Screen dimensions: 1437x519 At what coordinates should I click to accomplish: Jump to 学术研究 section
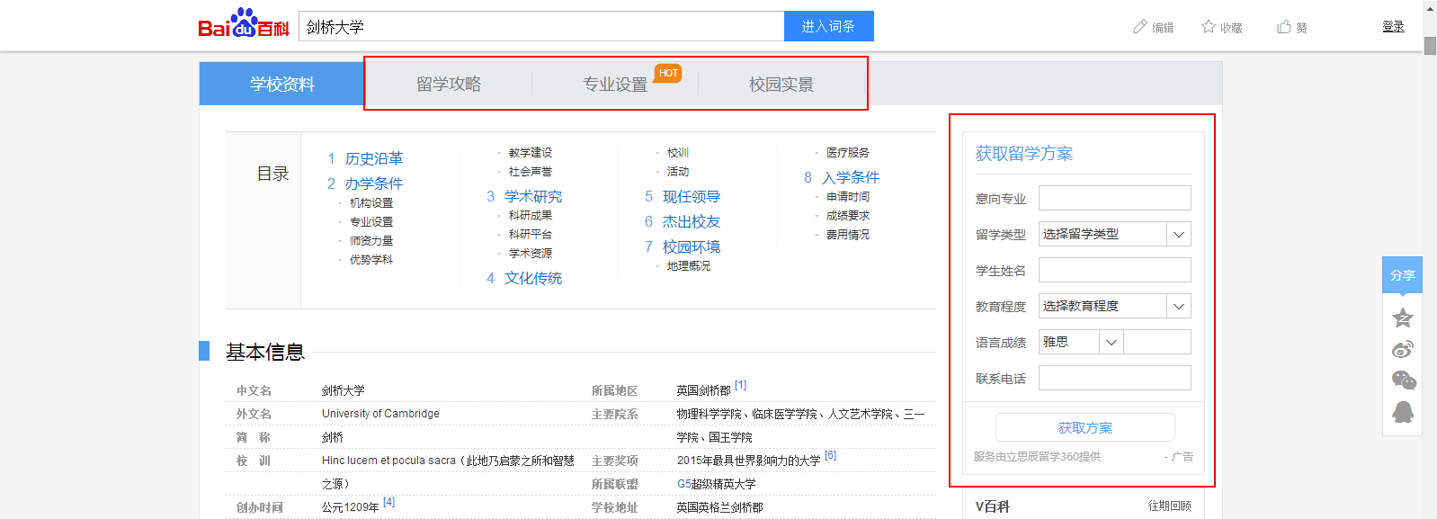[533, 196]
